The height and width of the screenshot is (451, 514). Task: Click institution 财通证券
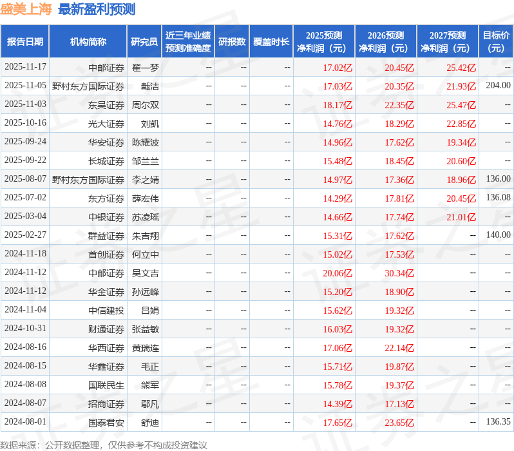coord(106,330)
